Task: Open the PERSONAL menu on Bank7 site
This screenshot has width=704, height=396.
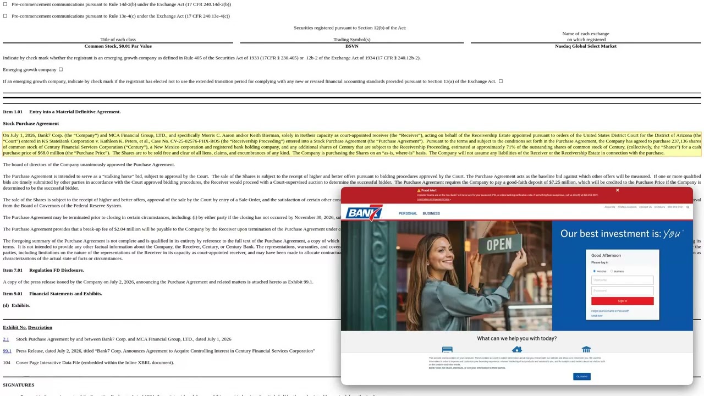Action: 408,213
